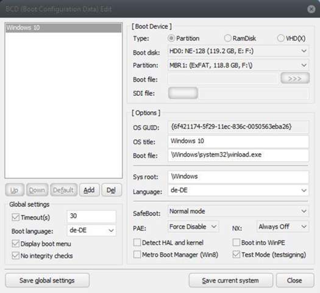Edit the OS title field
Screen dimensions: 320x293
click(x=238, y=141)
